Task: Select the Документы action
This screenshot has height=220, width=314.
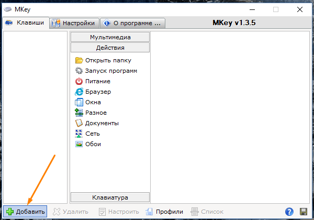Action: (x=102, y=123)
